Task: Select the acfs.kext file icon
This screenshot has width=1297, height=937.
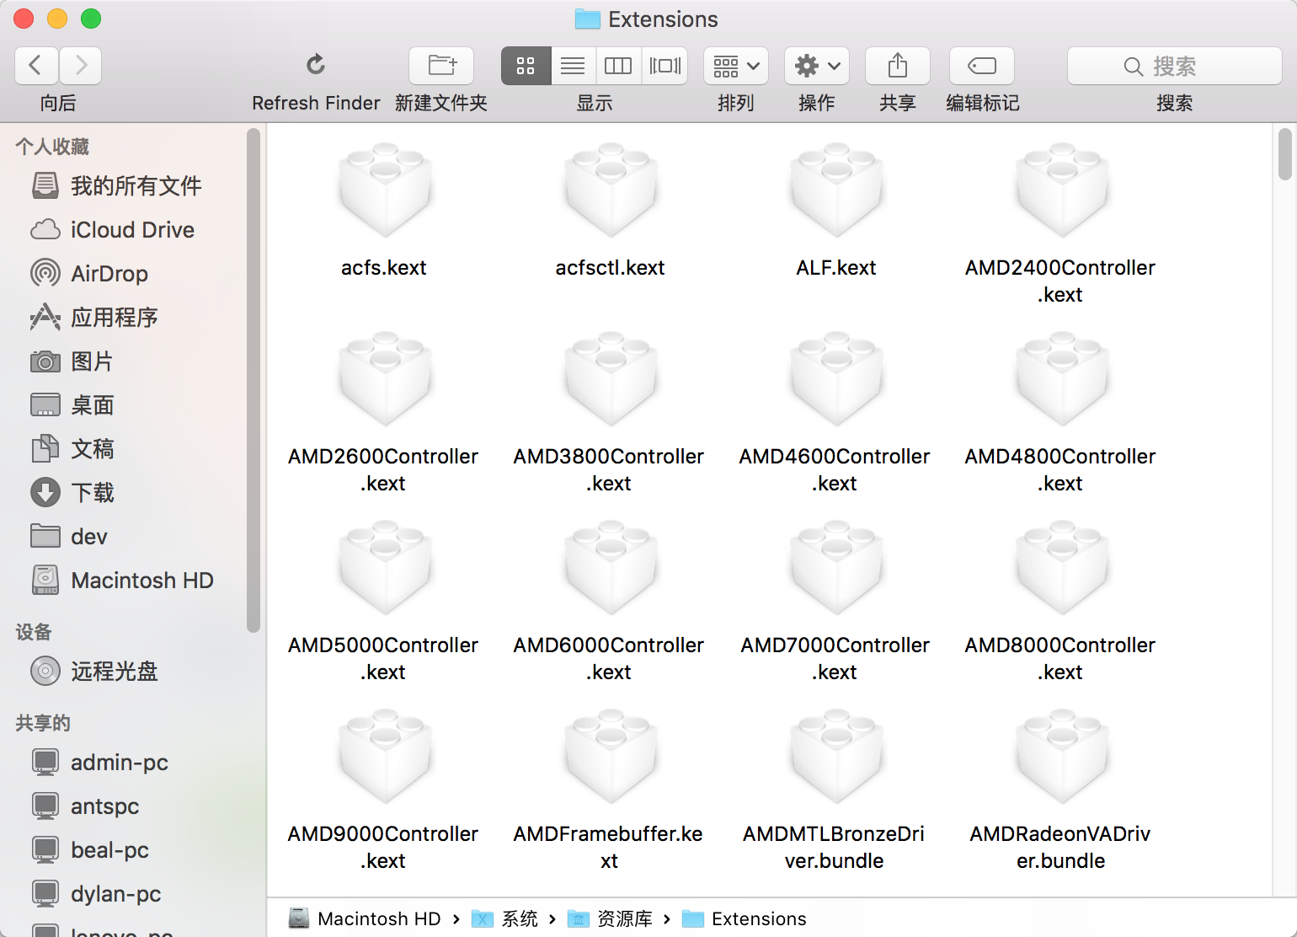Action: point(385,190)
